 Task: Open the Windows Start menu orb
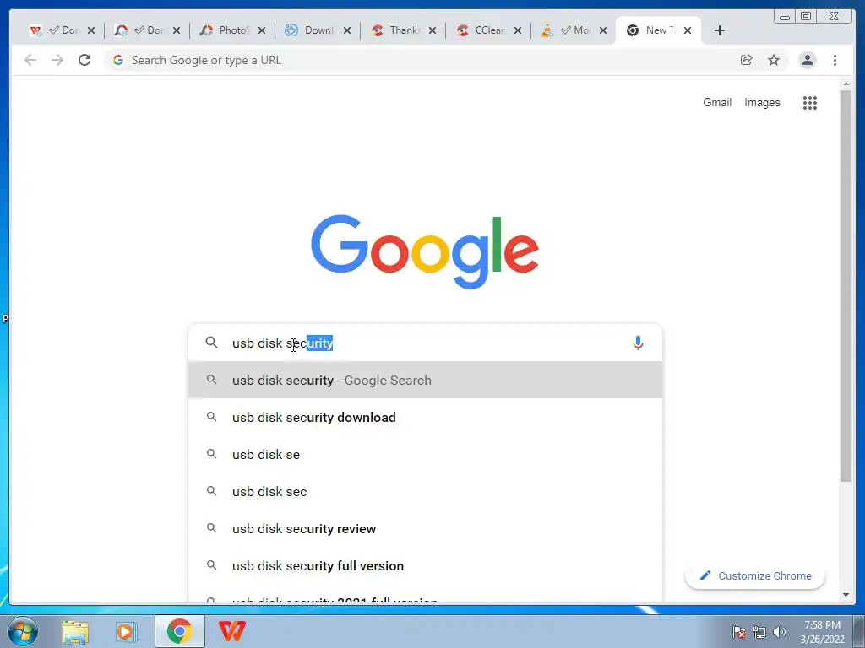coord(23,631)
